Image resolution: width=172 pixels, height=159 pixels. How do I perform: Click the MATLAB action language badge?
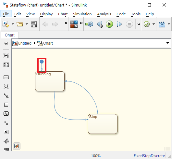(17, 146)
